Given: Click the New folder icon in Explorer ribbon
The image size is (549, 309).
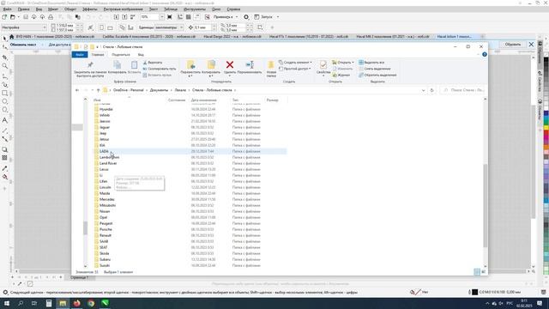Looking at the screenshot, I should (x=271, y=65).
